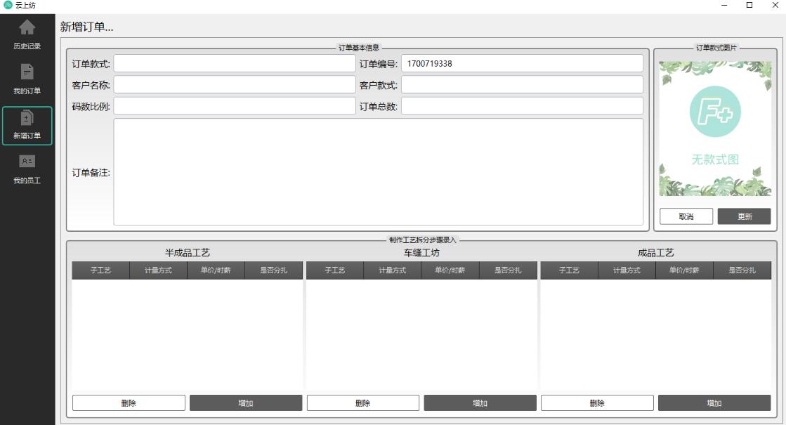
Task: Click 增加 button under 车缝工坊 table
Action: (x=480, y=403)
